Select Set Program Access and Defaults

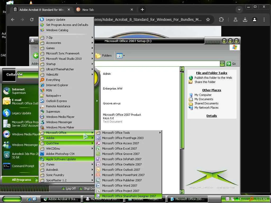click(x=67, y=25)
